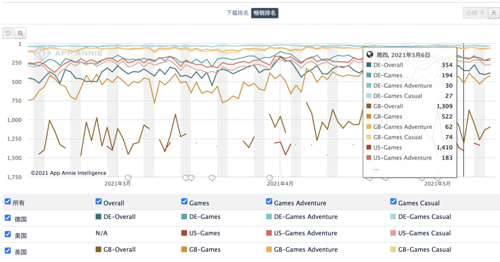Select the 天 granularity button
500x262 pixels.
pyautogui.click(x=494, y=13)
